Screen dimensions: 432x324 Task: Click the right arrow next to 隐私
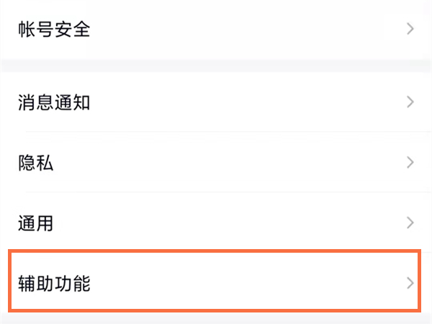point(410,163)
